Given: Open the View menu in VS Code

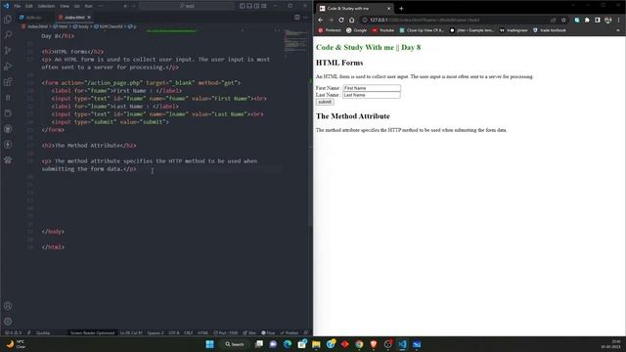Looking at the screenshot, I should tap(65, 6).
